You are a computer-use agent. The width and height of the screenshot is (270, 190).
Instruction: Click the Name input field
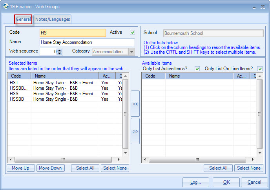click(87, 42)
